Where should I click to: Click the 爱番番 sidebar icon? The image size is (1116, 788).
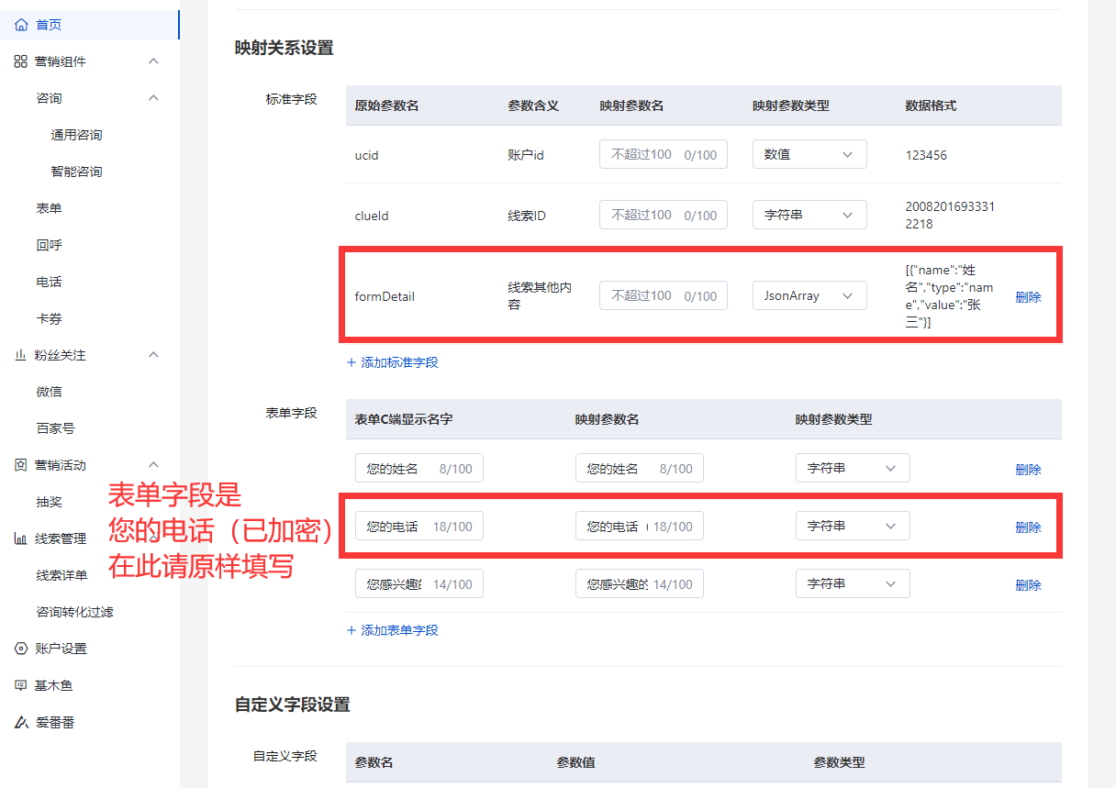(x=20, y=722)
